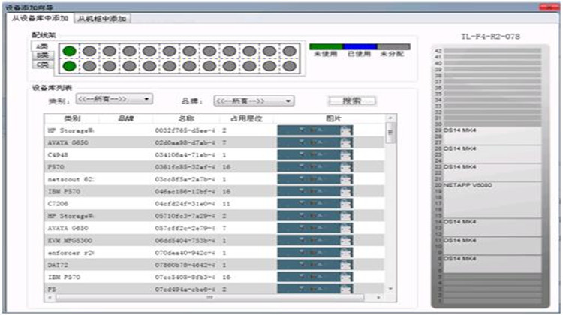Click the device list horizontal scrollbar
The height and width of the screenshot is (315, 563).
(x=210, y=297)
